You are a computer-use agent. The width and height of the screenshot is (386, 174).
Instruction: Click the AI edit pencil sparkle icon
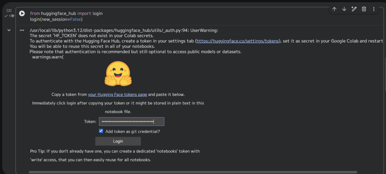[x=354, y=9]
